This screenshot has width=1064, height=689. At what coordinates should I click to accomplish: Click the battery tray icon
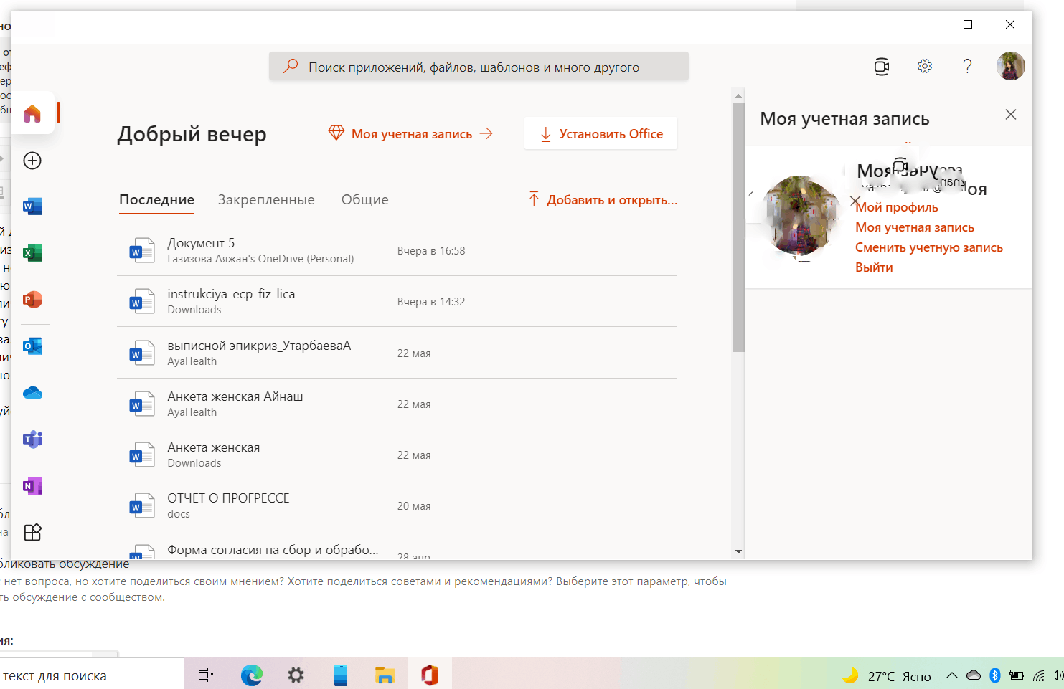tap(1017, 675)
